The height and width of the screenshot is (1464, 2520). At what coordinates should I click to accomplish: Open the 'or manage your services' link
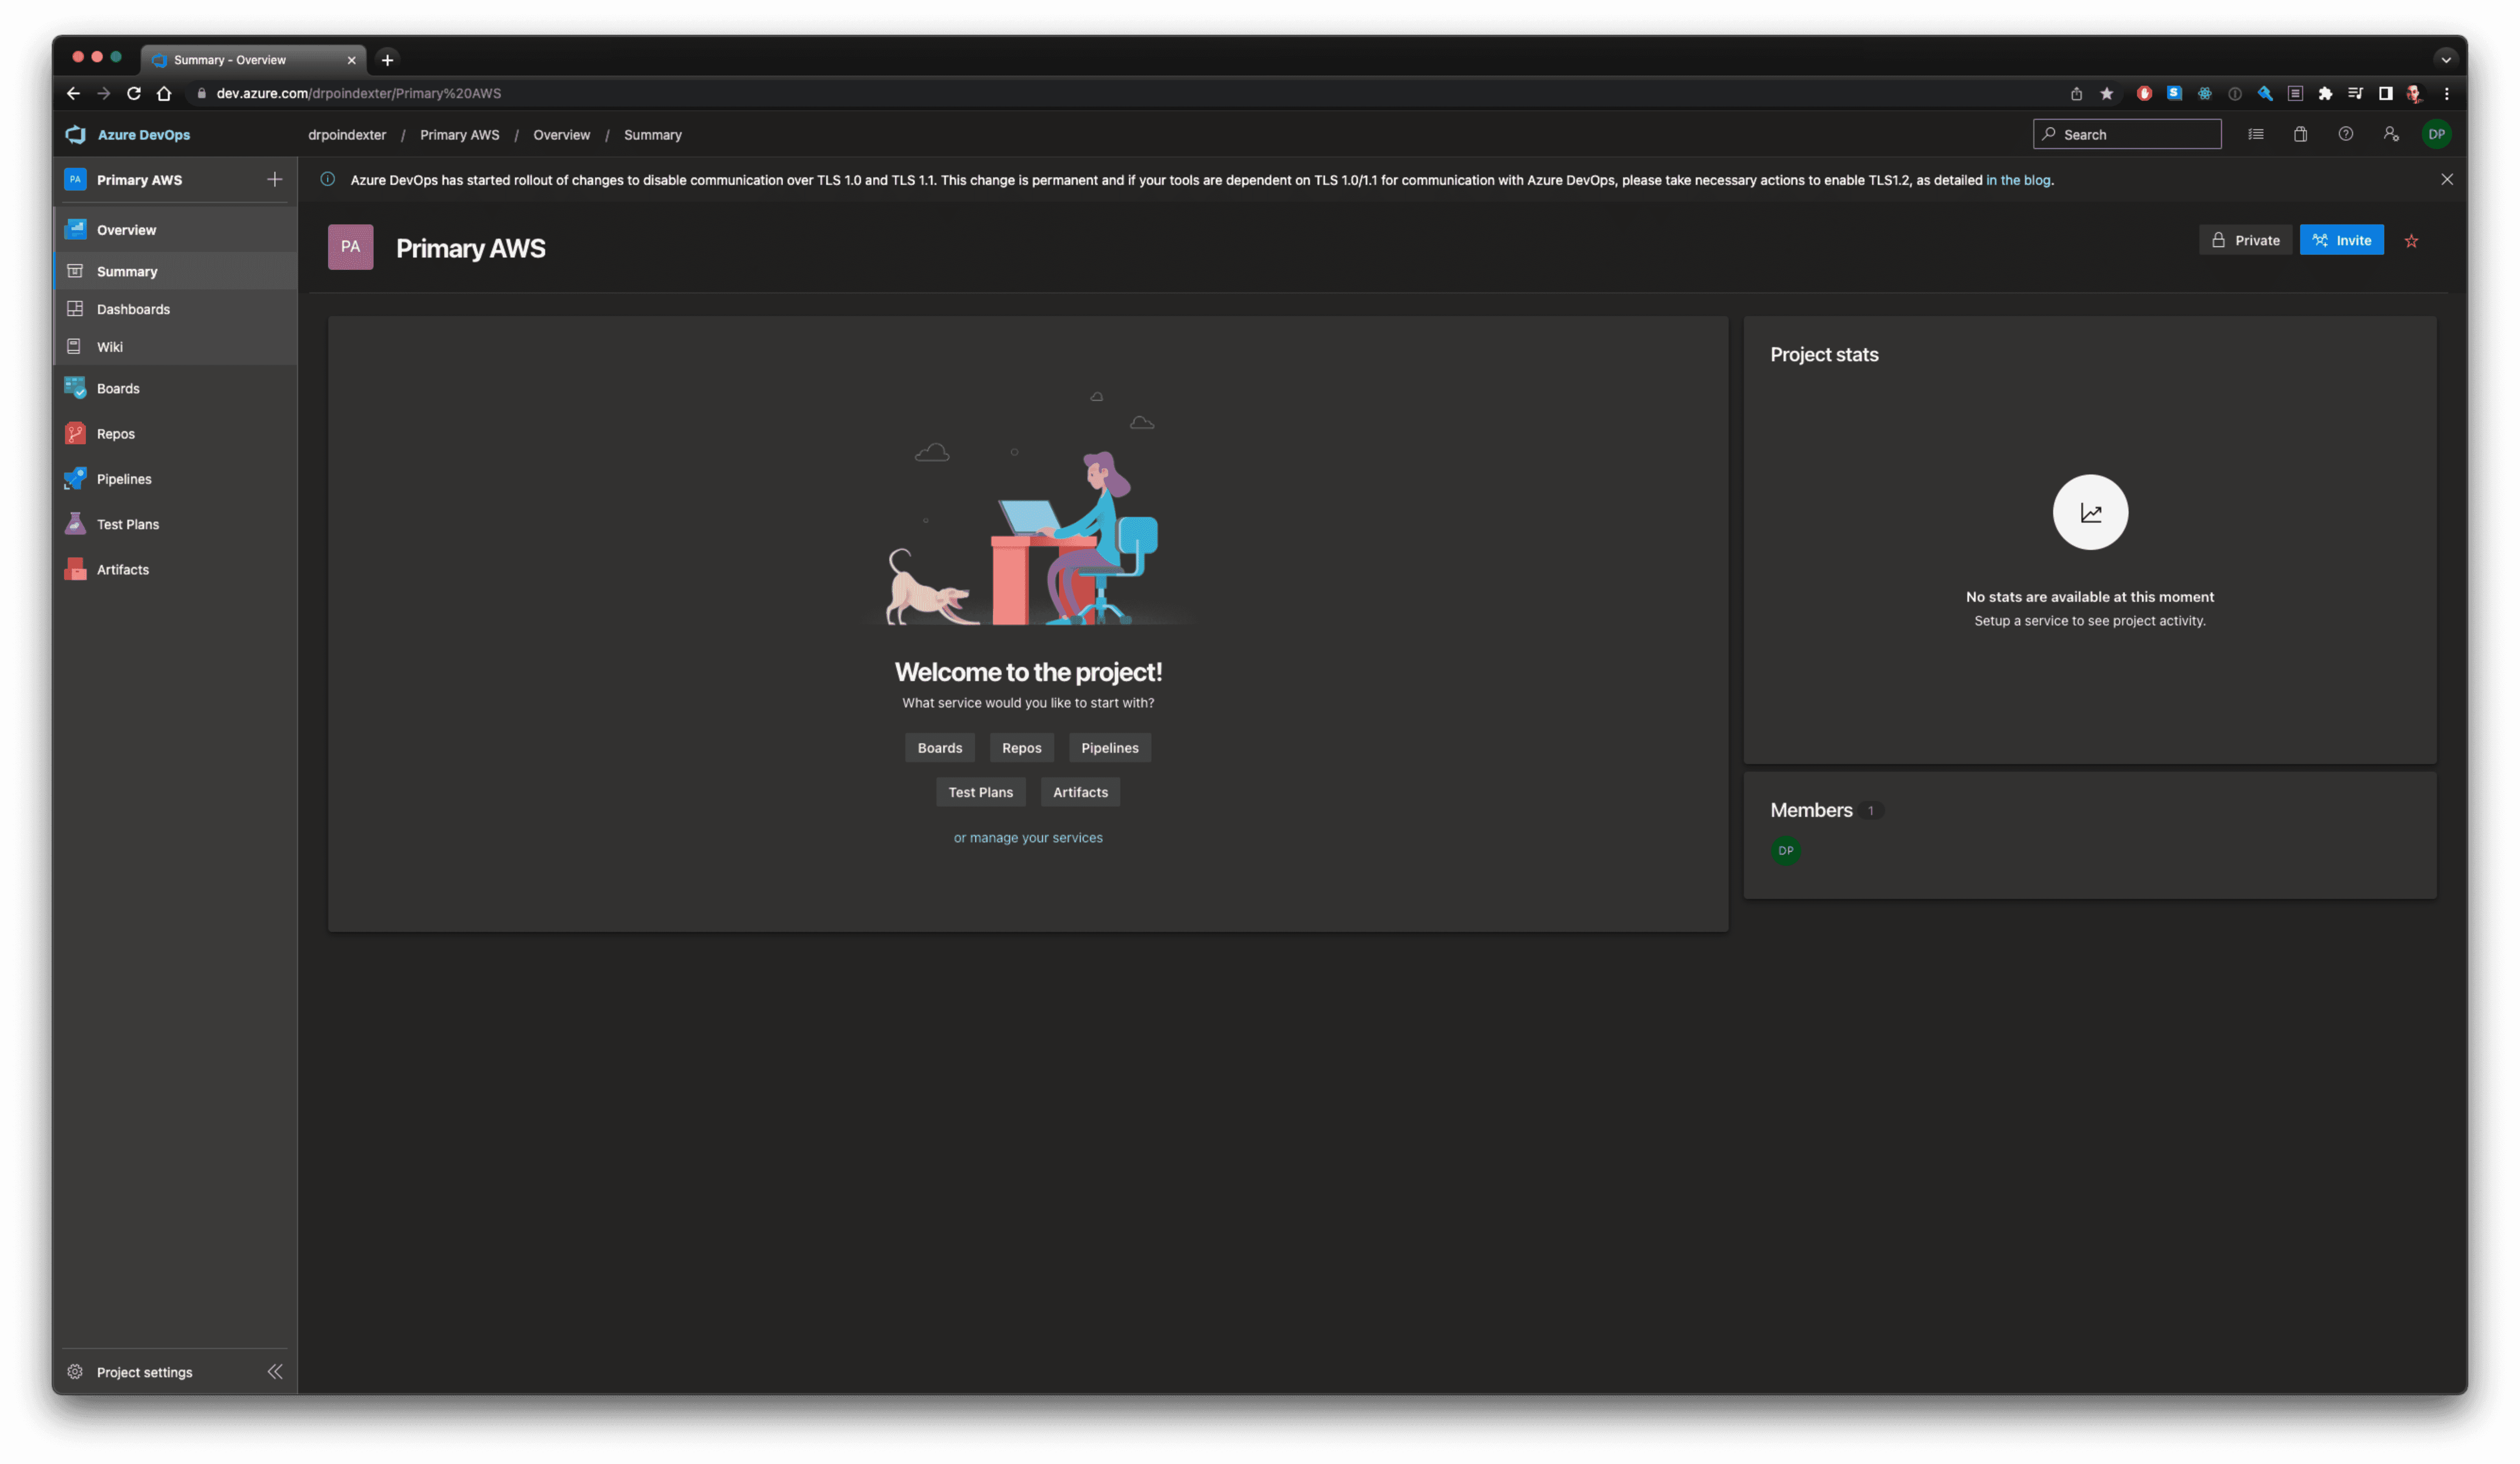coord(1027,838)
